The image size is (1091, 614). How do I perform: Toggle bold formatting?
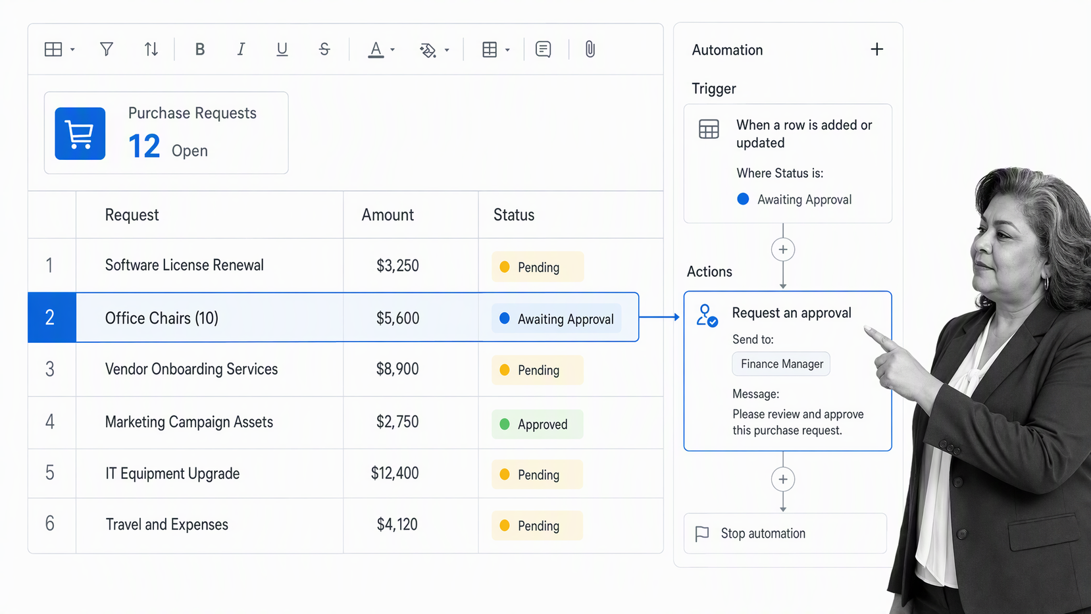pyautogui.click(x=200, y=49)
